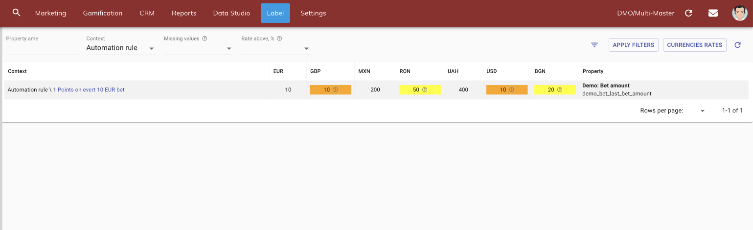This screenshot has height=230, width=753.
Task: Click the help icon next to Missing values
Action: [x=205, y=39]
